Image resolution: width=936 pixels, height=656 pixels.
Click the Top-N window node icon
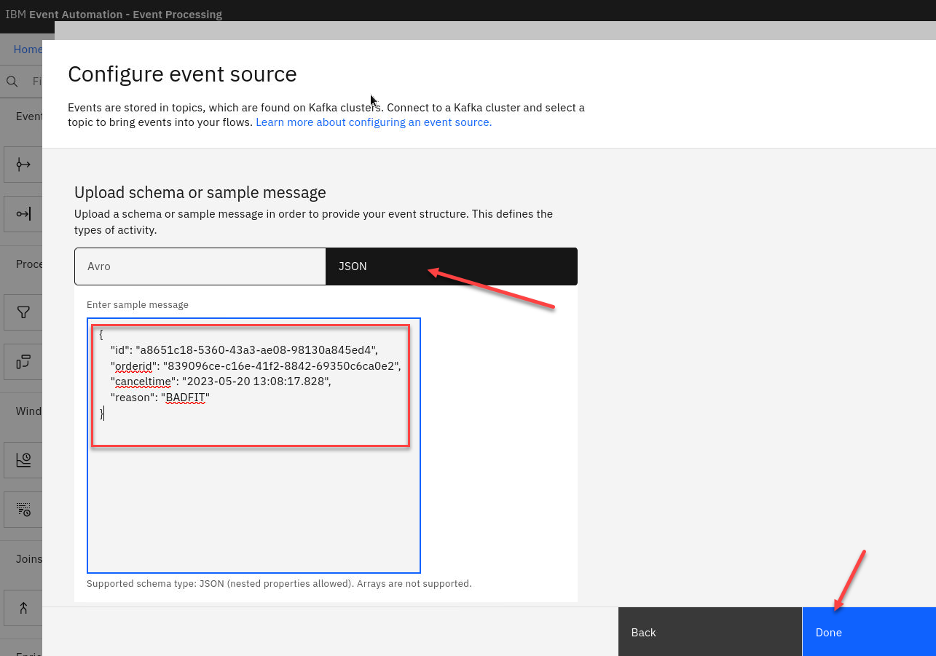(x=23, y=509)
